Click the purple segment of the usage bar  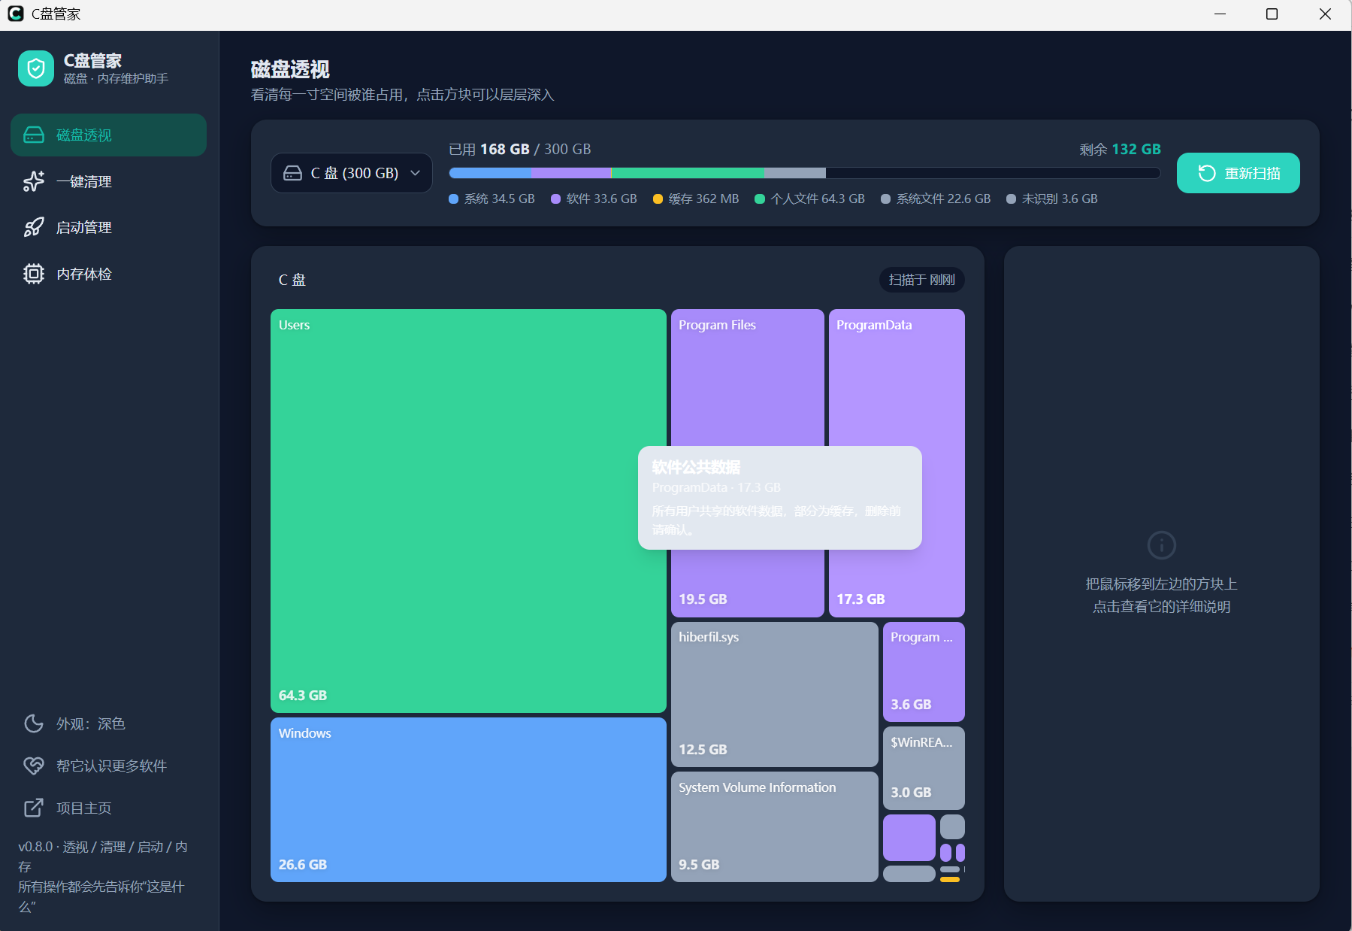tap(571, 173)
